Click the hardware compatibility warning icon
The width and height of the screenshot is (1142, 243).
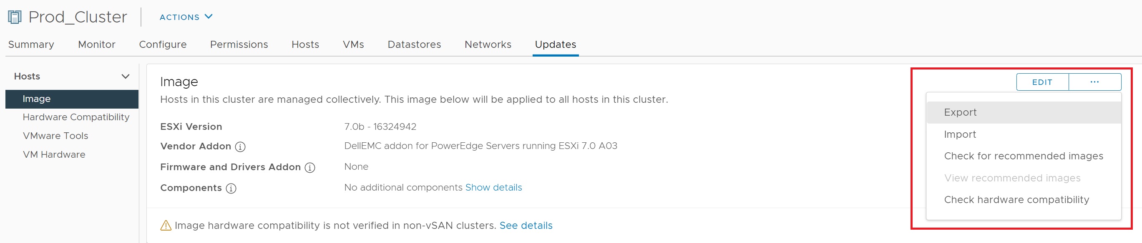pyautogui.click(x=166, y=226)
